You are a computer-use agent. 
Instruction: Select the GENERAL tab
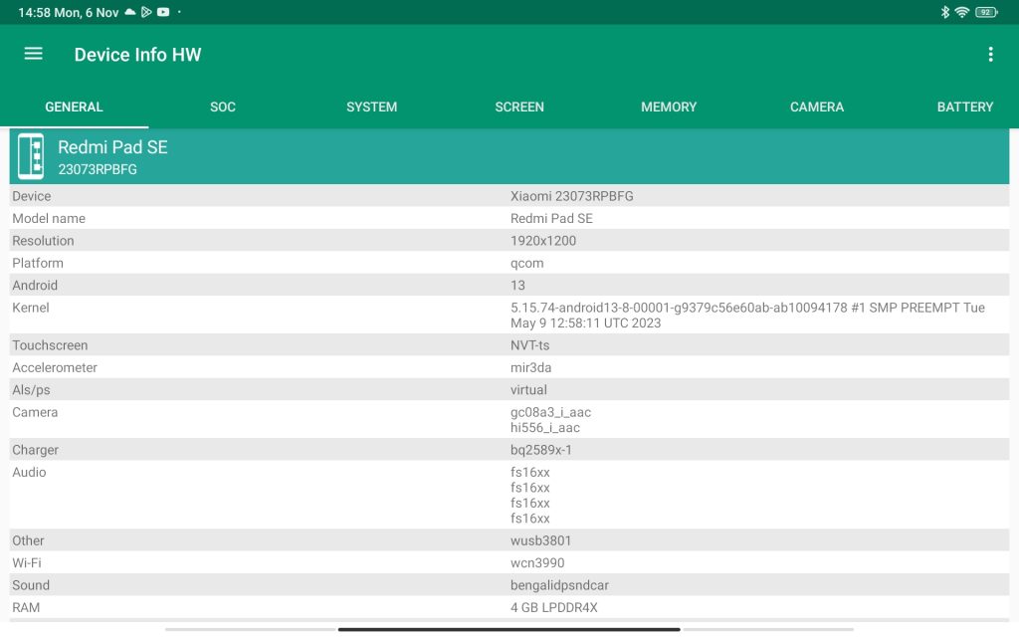74,106
